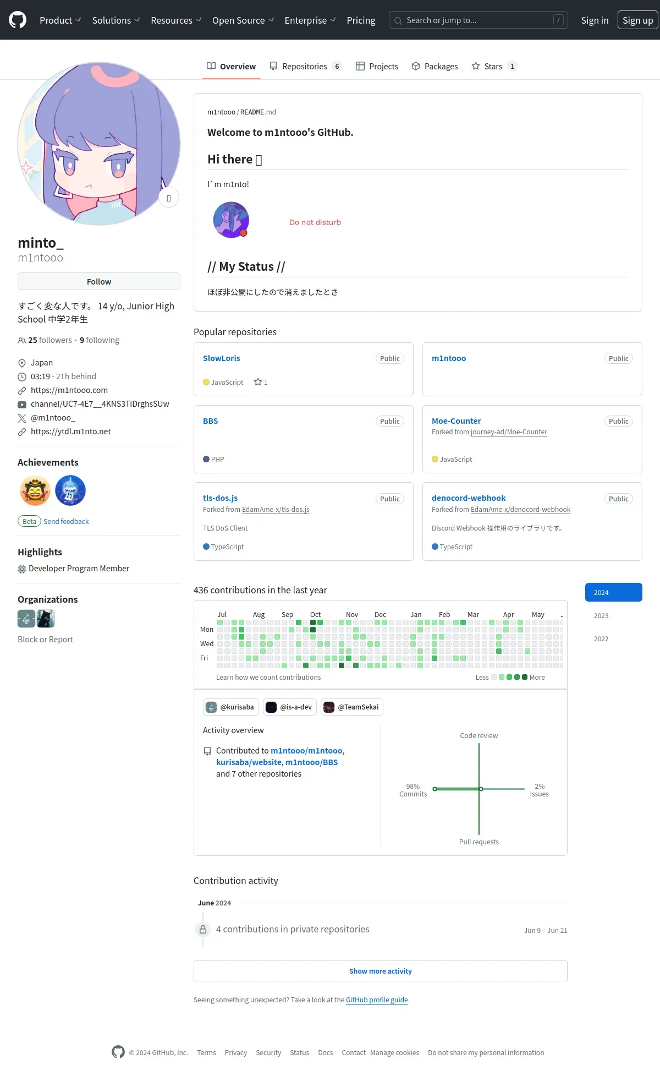Open the journey-ad/Moe-Counter source link
660x1081 pixels.
tap(509, 432)
